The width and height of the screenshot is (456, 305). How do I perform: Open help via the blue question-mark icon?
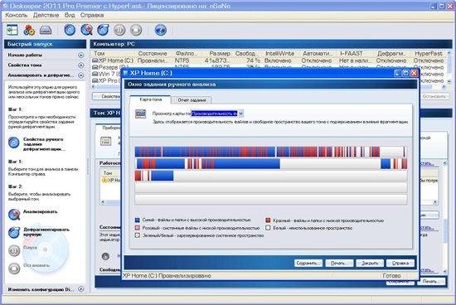tap(160, 30)
